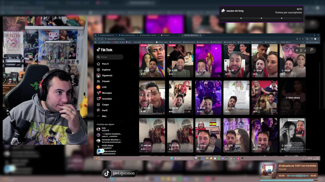Focus the TikTok Buscar search field
This screenshot has height=182, width=325.
tap(110, 57)
